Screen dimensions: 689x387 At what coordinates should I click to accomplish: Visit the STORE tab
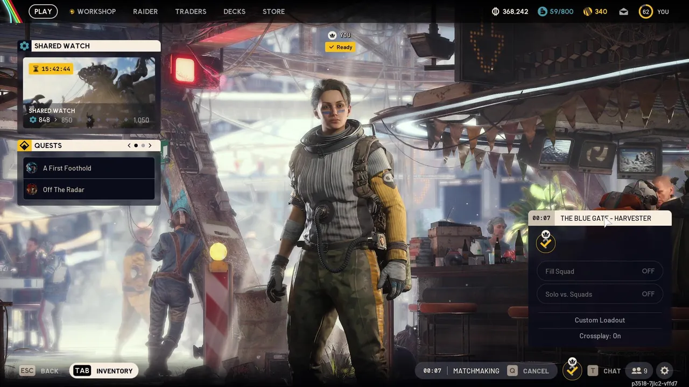(x=273, y=11)
